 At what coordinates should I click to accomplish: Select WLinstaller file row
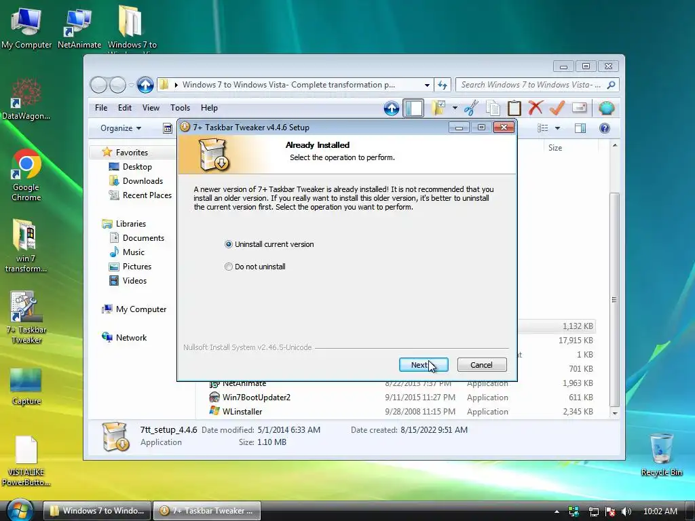(x=402, y=412)
